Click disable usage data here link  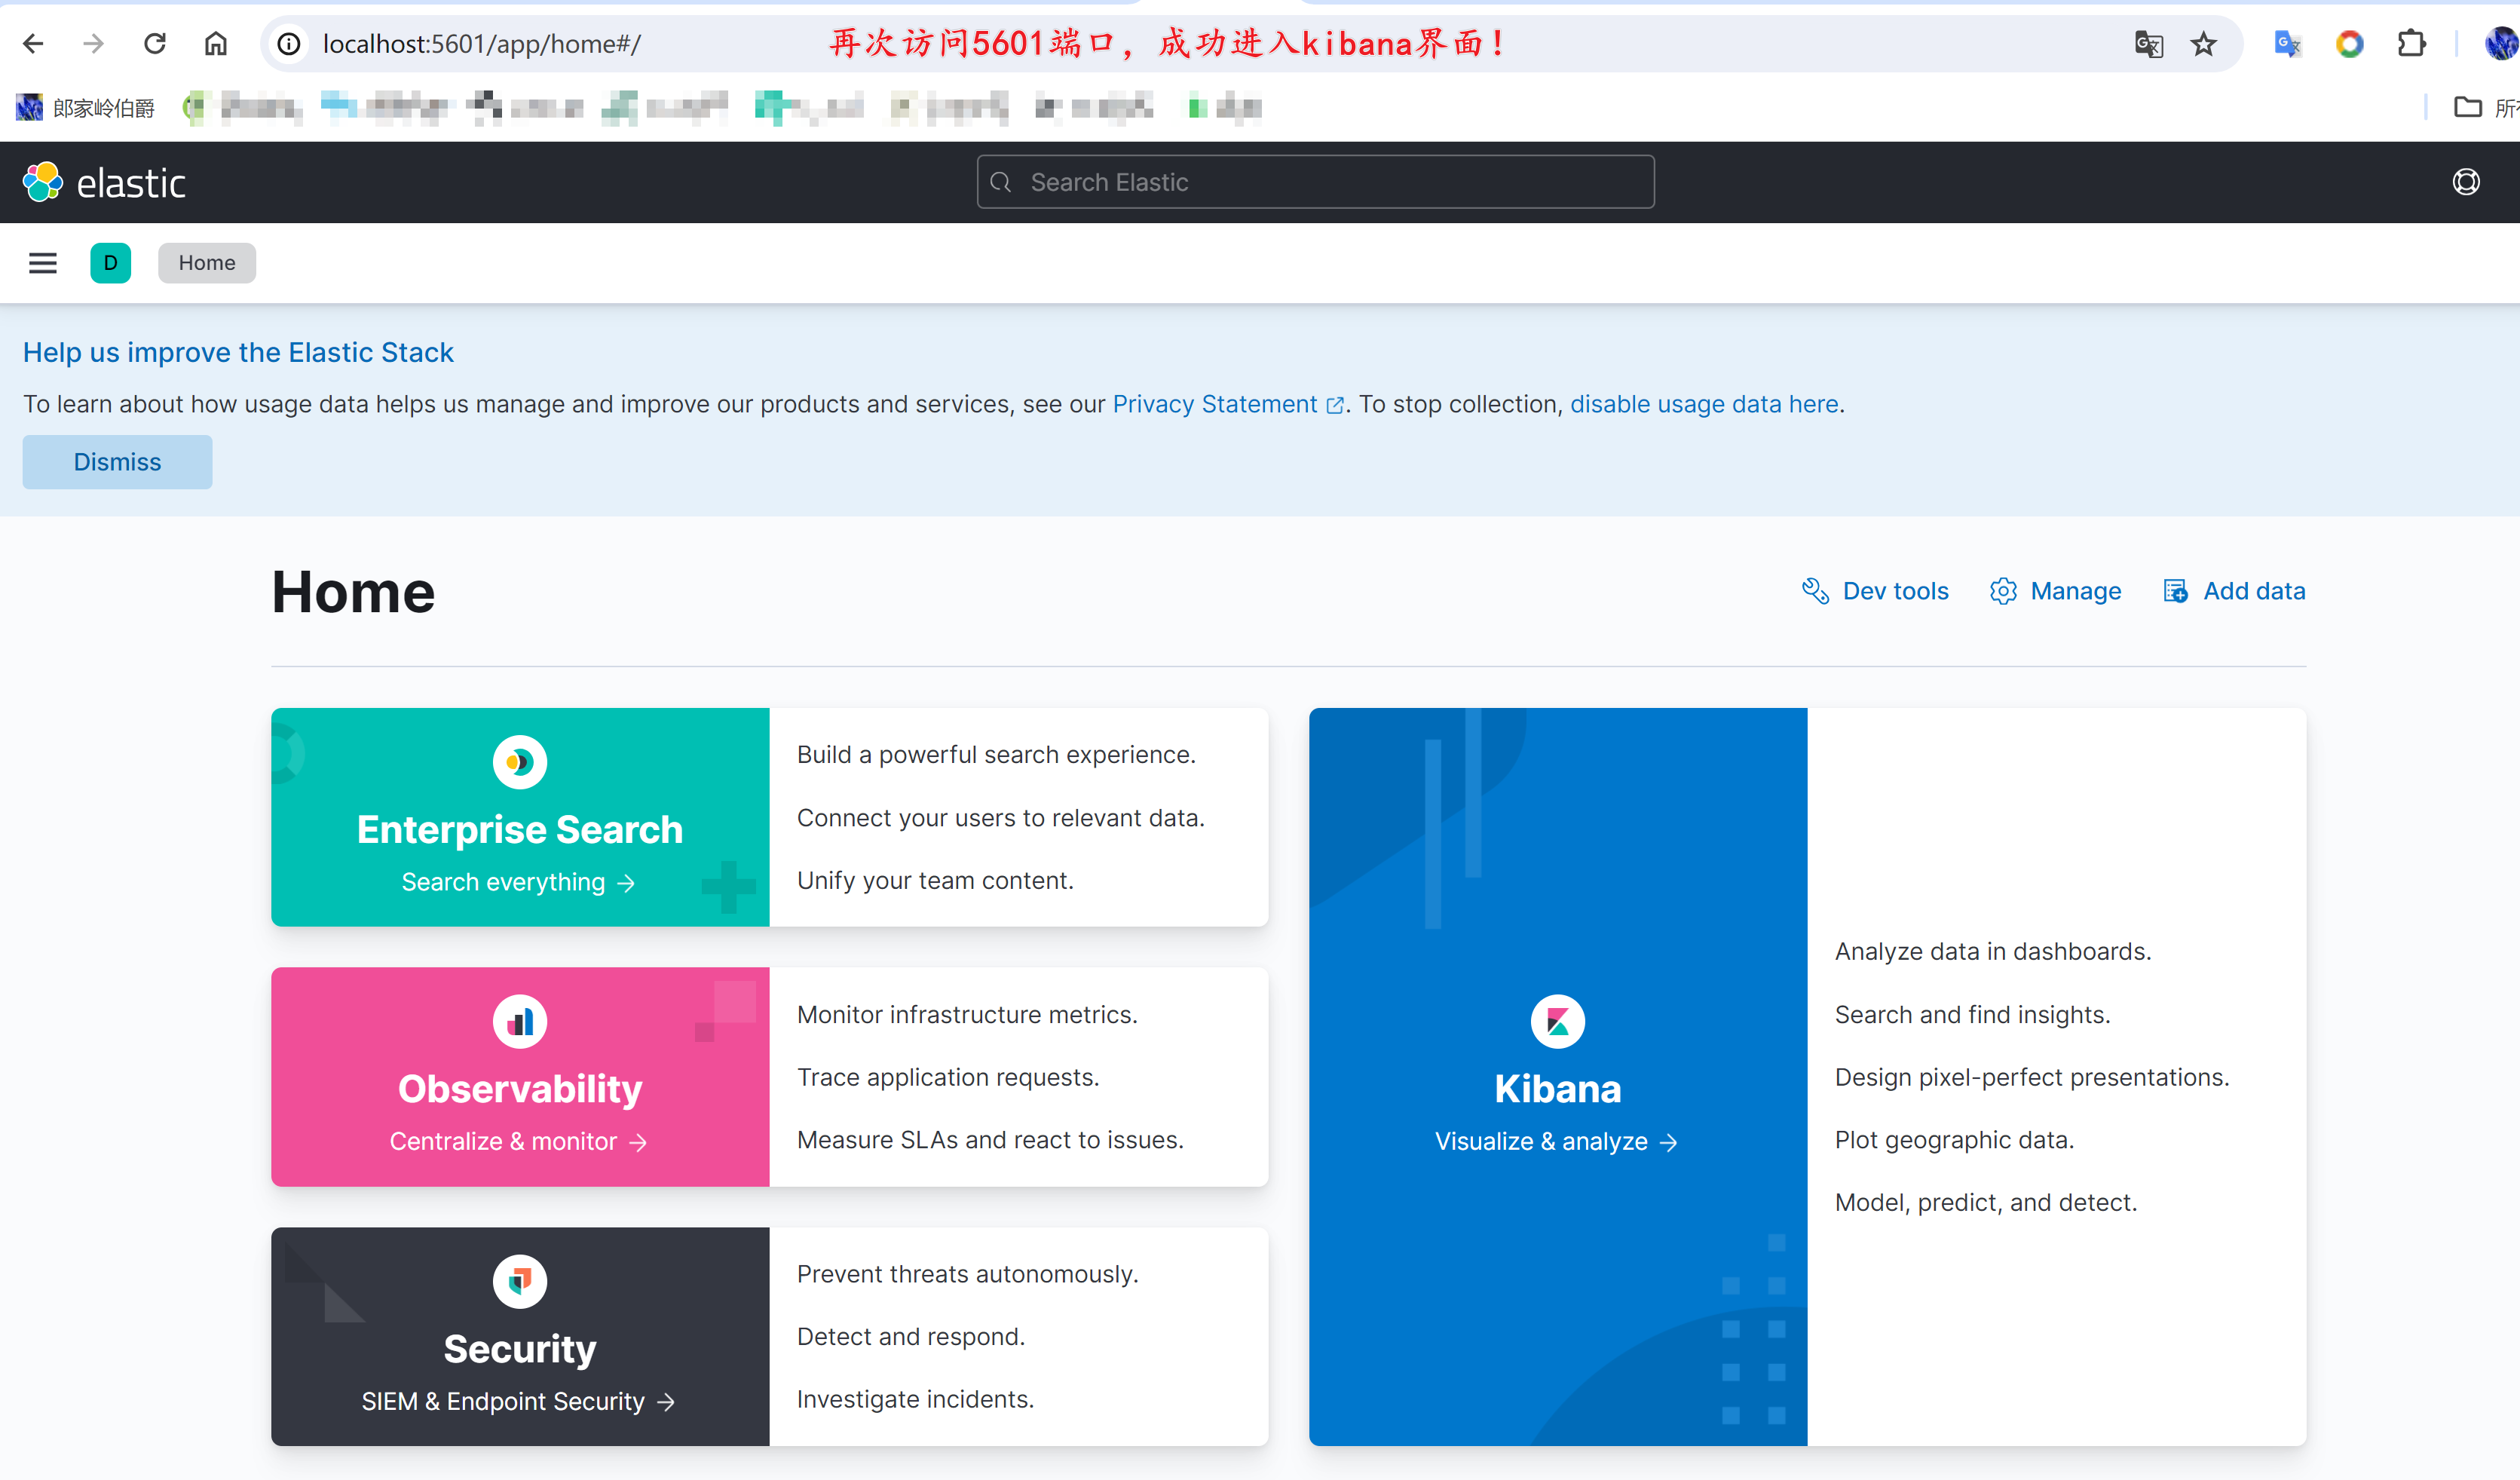point(1704,404)
